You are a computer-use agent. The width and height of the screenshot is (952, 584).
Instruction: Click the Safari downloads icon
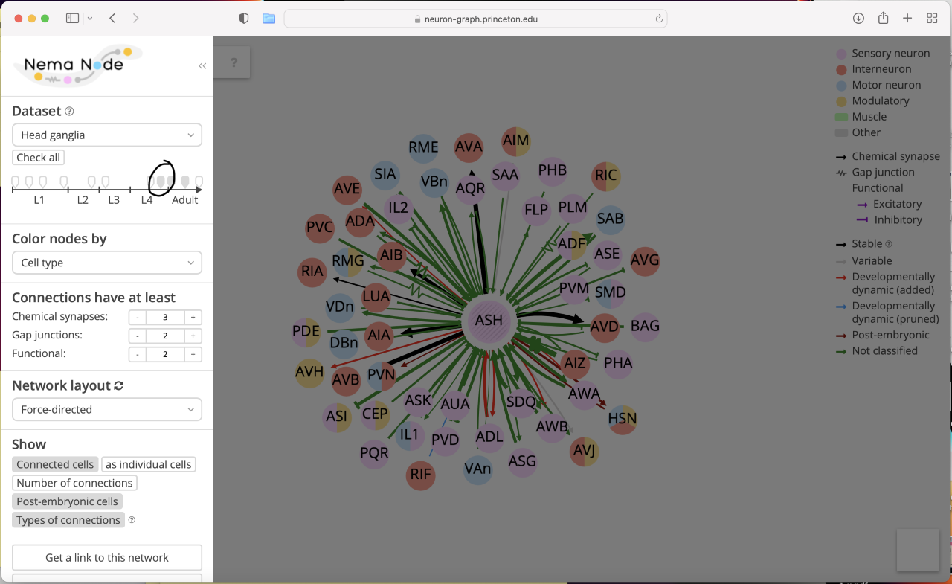[858, 18]
